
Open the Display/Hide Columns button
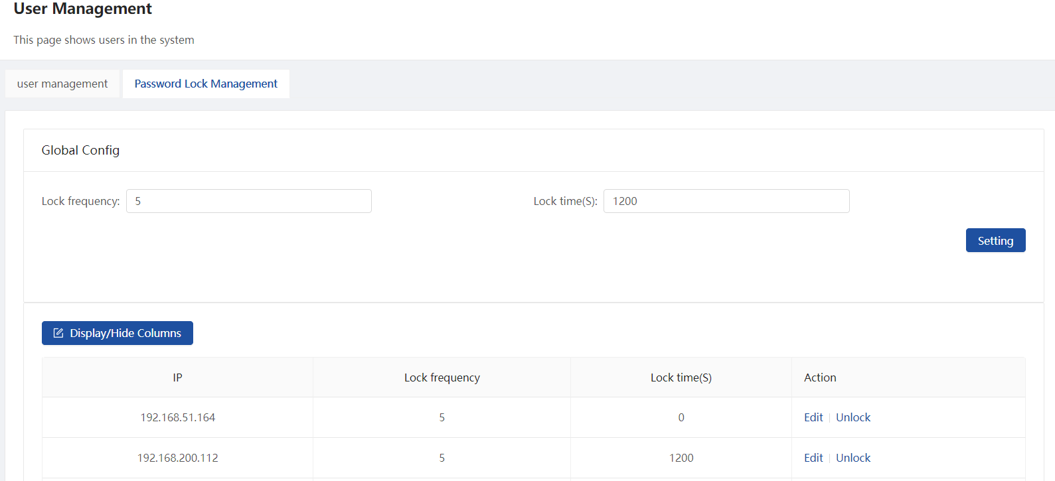(118, 333)
